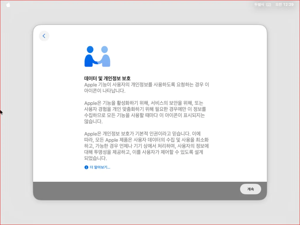Select the light blue person figure
Image resolution: width=300 pixels, height=225 pixels.
point(104,57)
